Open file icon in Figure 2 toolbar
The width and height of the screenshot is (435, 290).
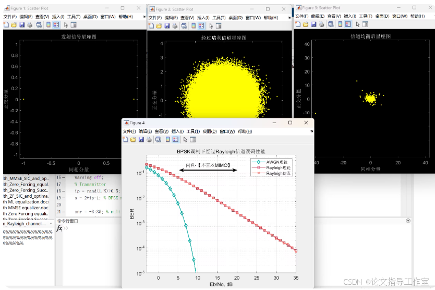(159, 26)
